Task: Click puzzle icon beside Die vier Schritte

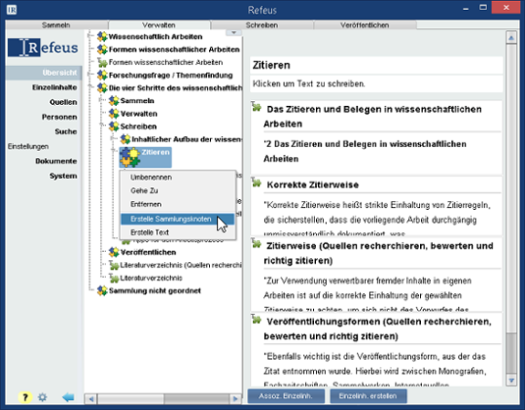Action: click(x=102, y=88)
